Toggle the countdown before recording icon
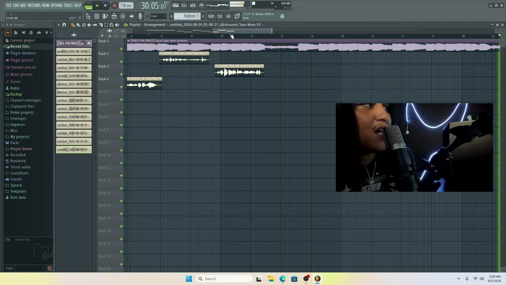This screenshot has height=285, width=506. point(184,5)
